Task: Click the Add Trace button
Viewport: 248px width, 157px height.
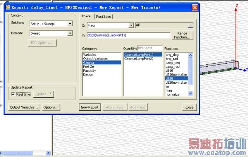Action: click(138, 107)
